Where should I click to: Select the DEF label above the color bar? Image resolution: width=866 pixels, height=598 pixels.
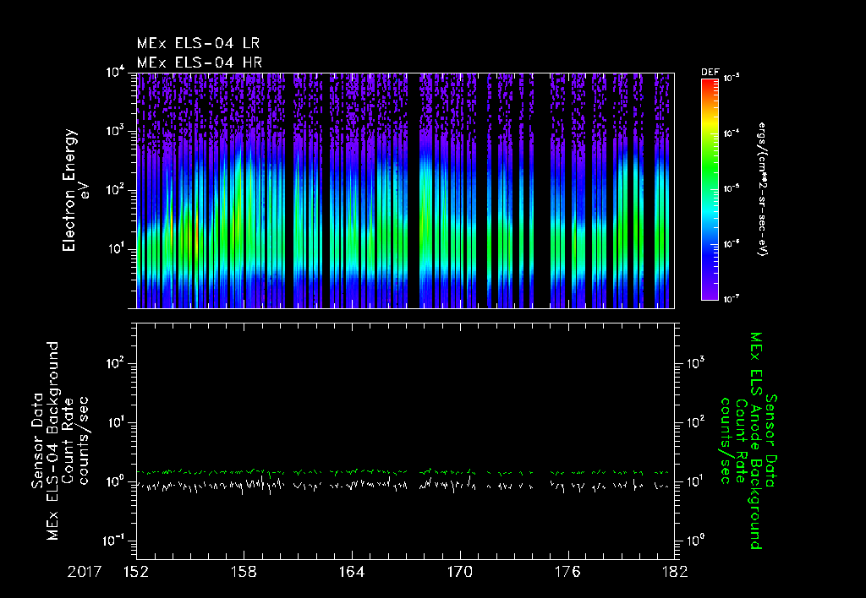click(x=710, y=73)
